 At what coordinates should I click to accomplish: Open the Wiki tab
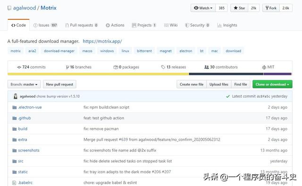171,25
